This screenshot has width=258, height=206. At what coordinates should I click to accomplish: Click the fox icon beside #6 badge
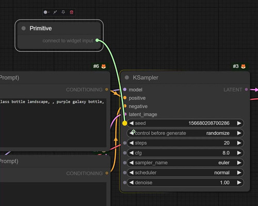pos(104,66)
